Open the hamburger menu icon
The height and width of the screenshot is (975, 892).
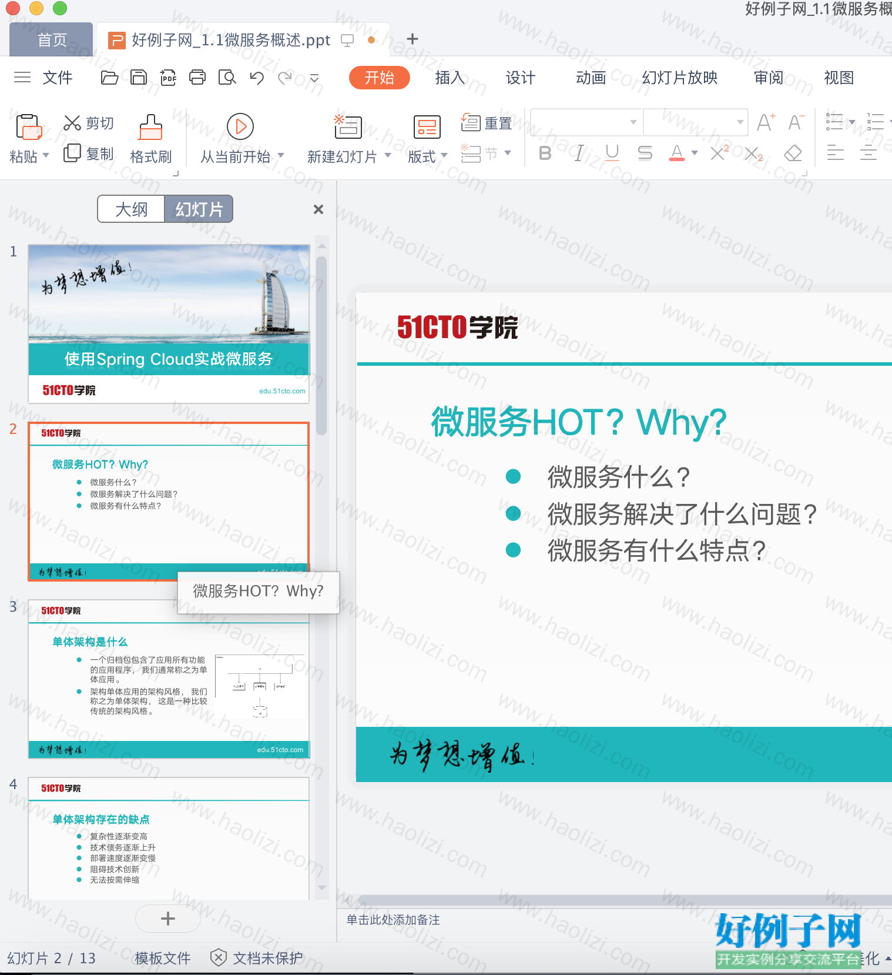coord(22,78)
